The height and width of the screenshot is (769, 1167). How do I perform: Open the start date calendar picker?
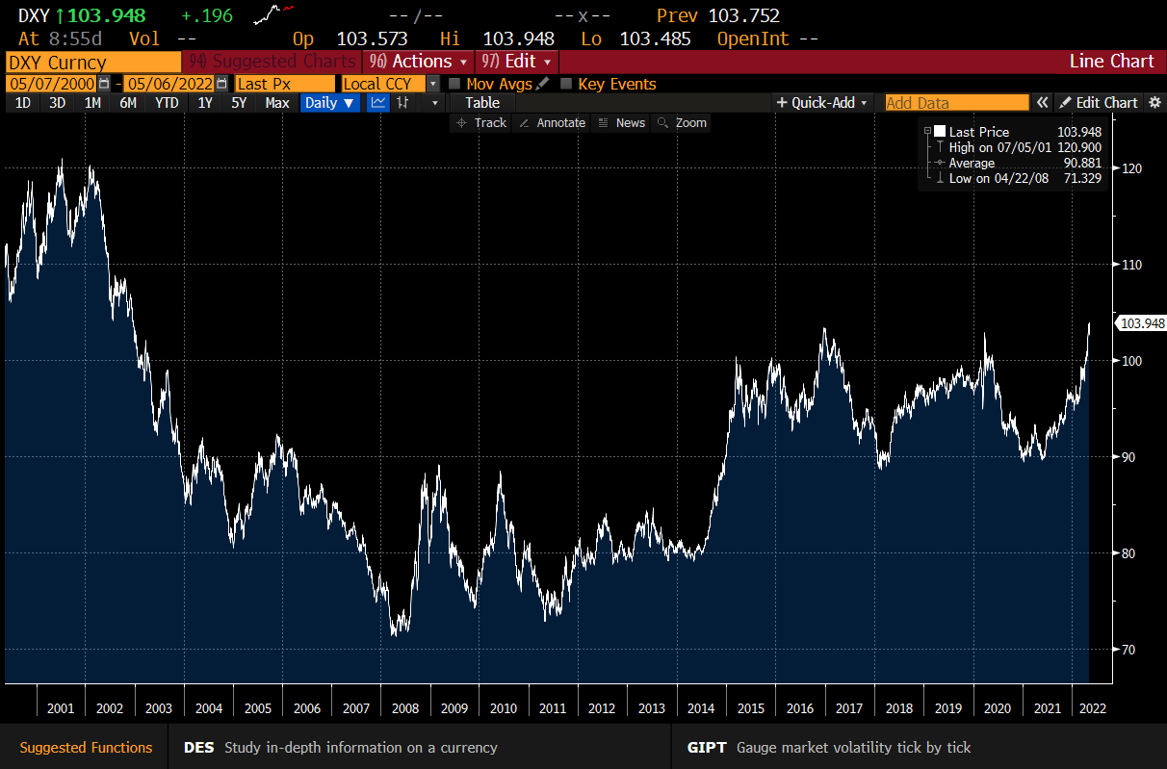tap(104, 84)
